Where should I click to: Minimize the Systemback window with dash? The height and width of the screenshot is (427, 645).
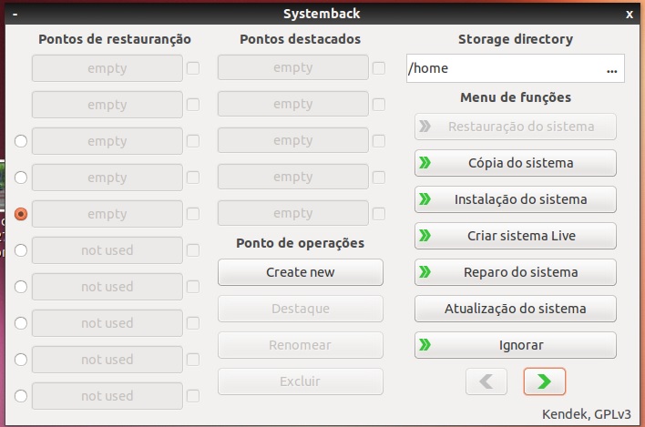coord(15,15)
